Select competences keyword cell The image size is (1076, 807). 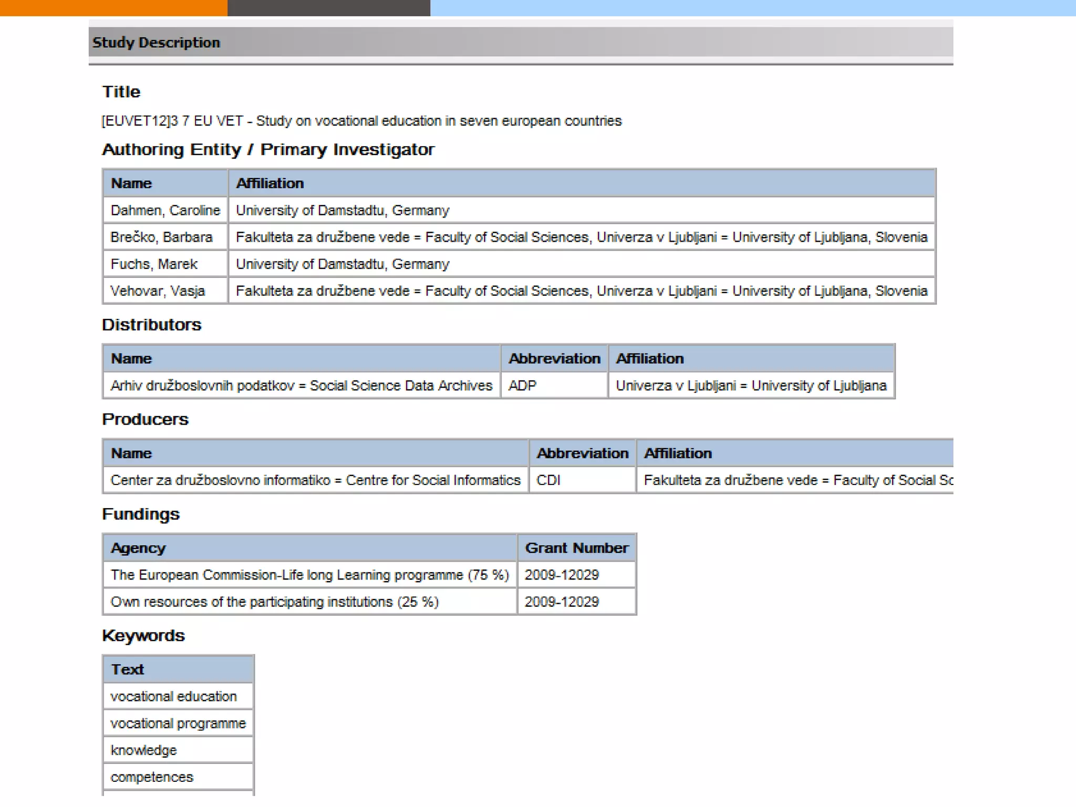coord(152,777)
